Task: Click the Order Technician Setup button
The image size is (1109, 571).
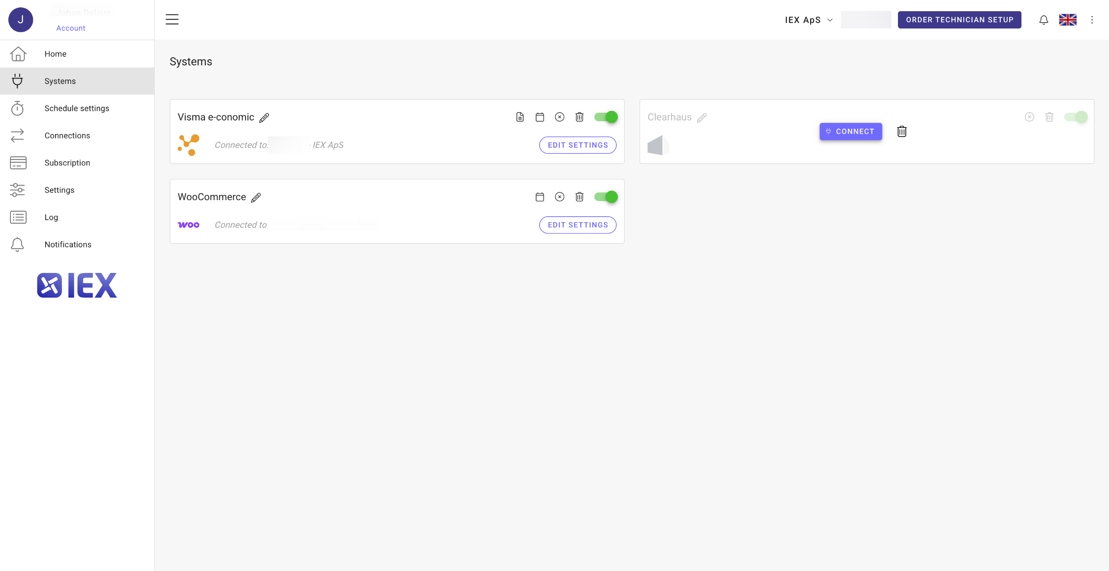Action: (x=959, y=20)
